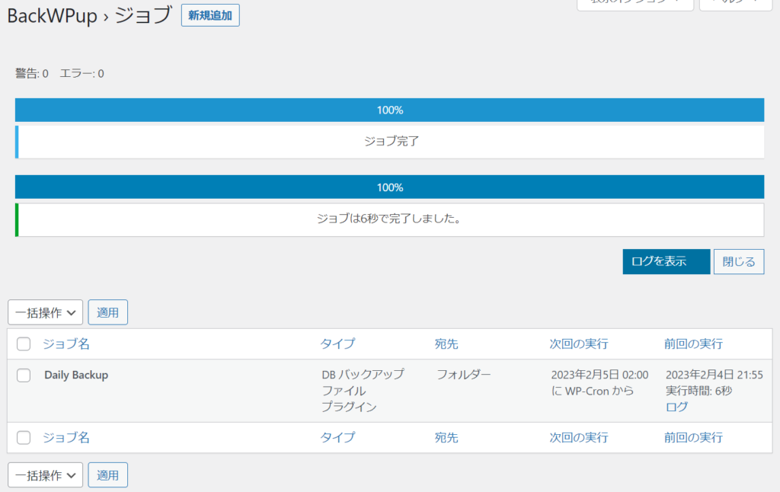
Task: Click the プラグイン type text
Action: tap(349, 407)
